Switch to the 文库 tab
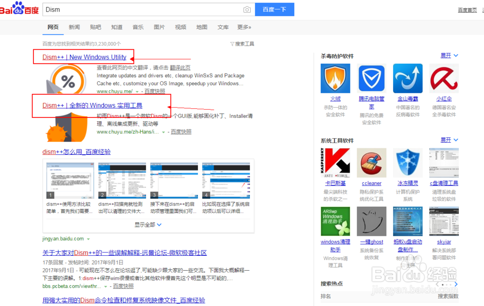Screen dimensions: 484x306 [x=223, y=27]
